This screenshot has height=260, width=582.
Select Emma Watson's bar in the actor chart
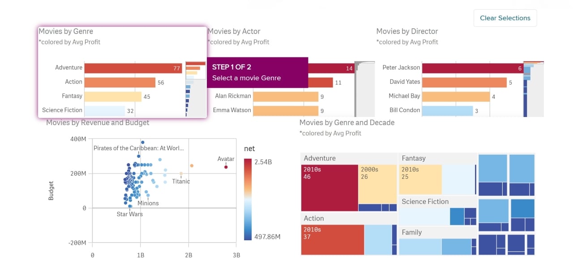(x=285, y=110)
